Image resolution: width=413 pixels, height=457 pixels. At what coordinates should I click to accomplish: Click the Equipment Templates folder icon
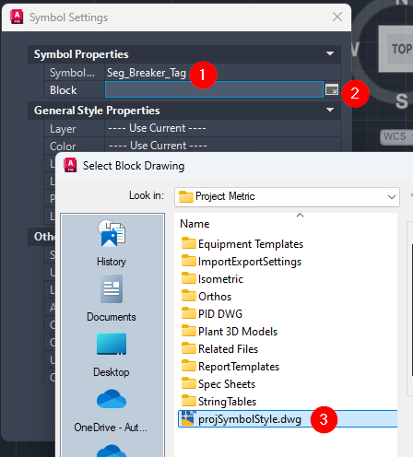pyautogui.click(x=189, y=243)
